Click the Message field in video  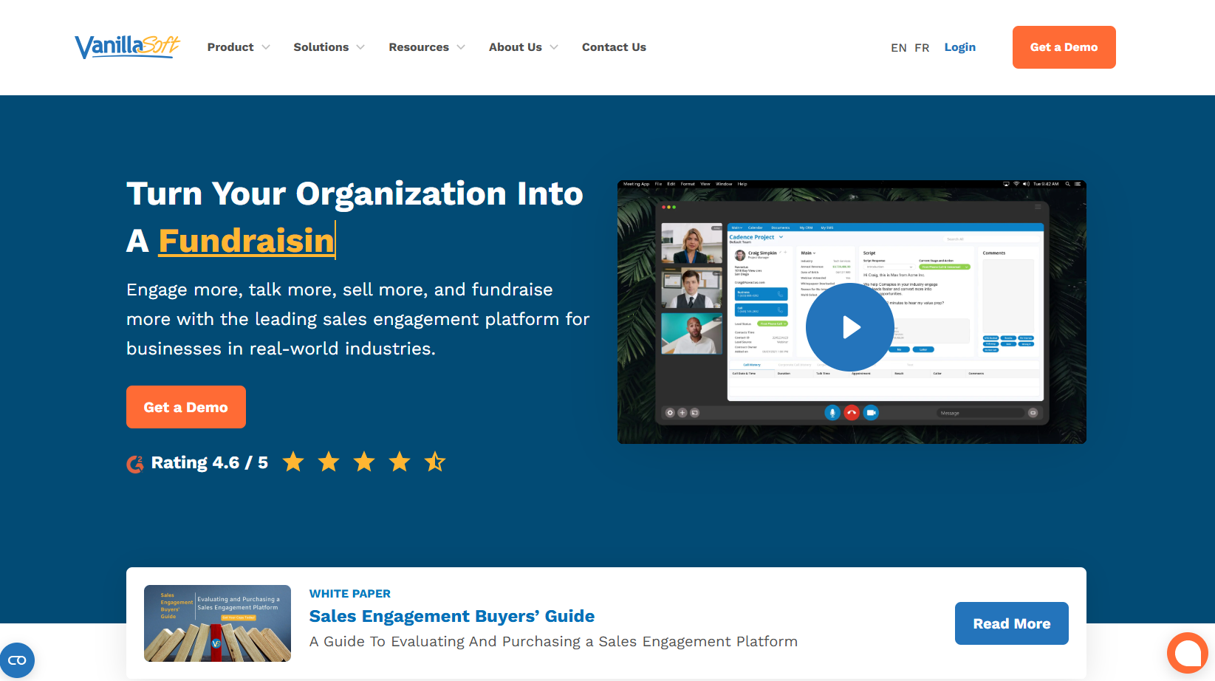981,413
